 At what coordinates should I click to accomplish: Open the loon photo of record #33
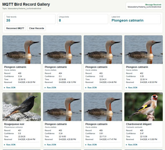103,50
